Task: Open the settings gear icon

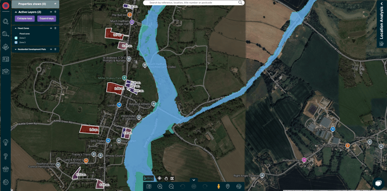Action: click(x=6, y=182)
